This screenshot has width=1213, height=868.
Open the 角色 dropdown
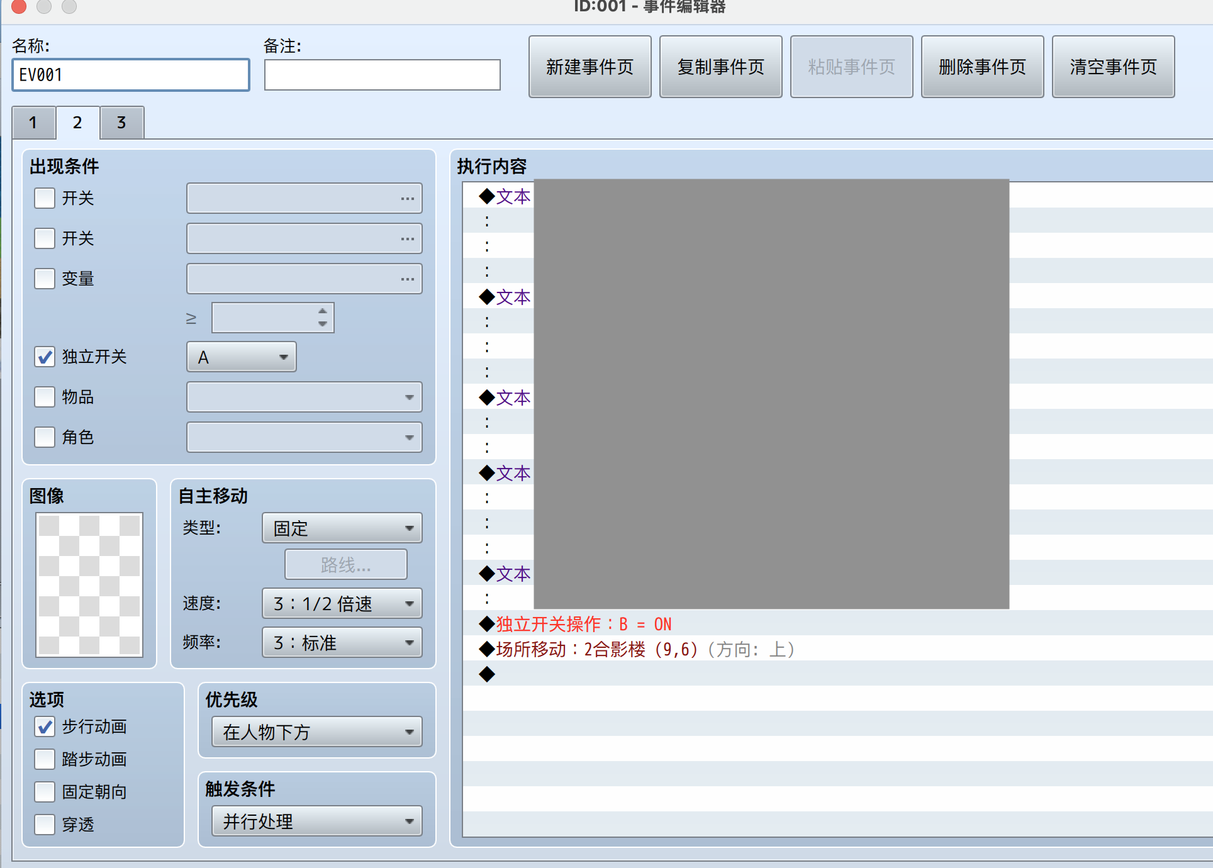305,438
